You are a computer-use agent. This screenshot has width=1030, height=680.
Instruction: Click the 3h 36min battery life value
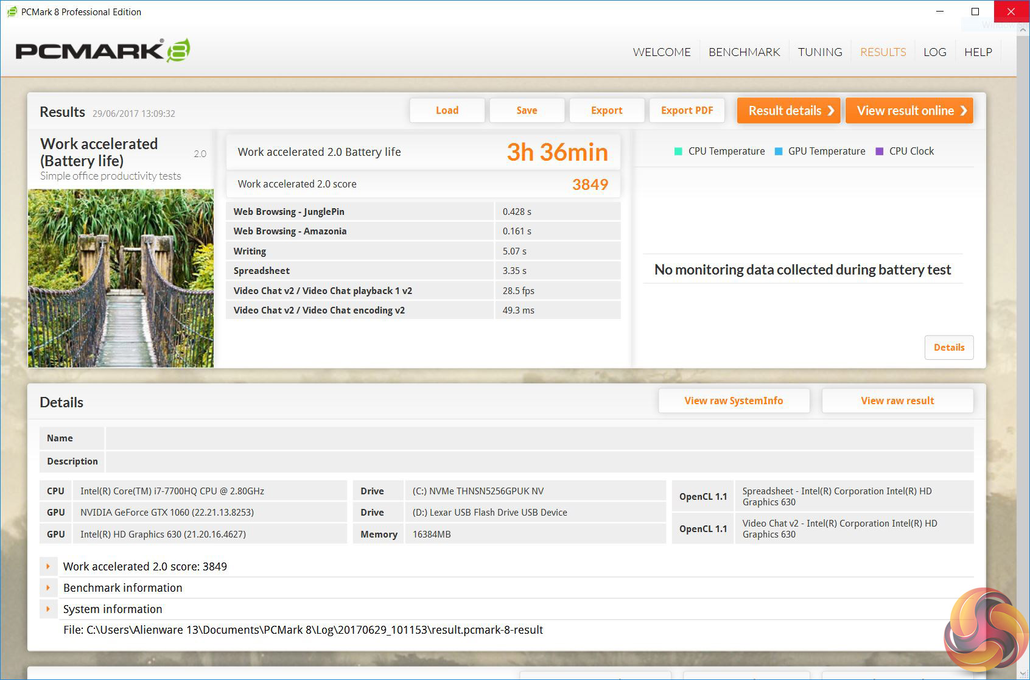(x=557, y=152)
